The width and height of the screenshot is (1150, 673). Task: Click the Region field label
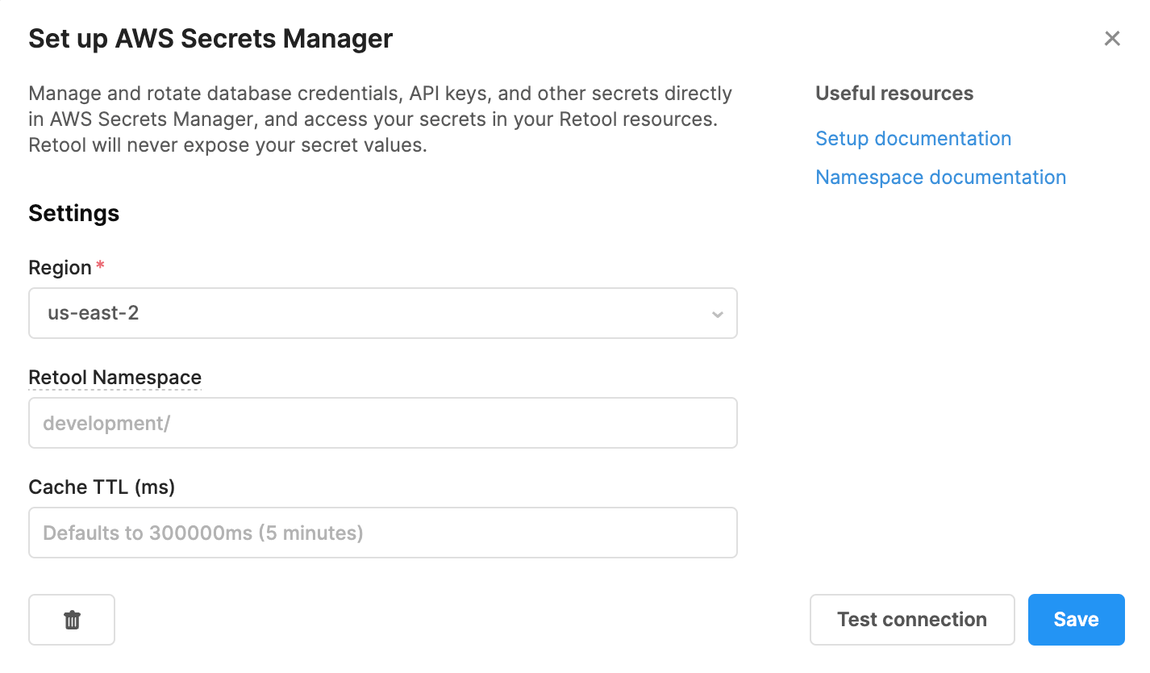60,268
